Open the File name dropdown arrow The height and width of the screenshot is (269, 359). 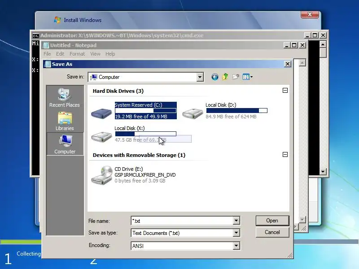(236, 221)
